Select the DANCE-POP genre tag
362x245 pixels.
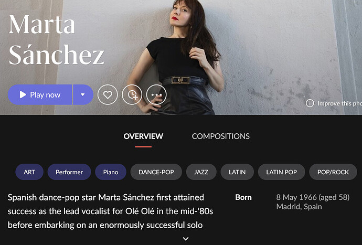(156, 172)
